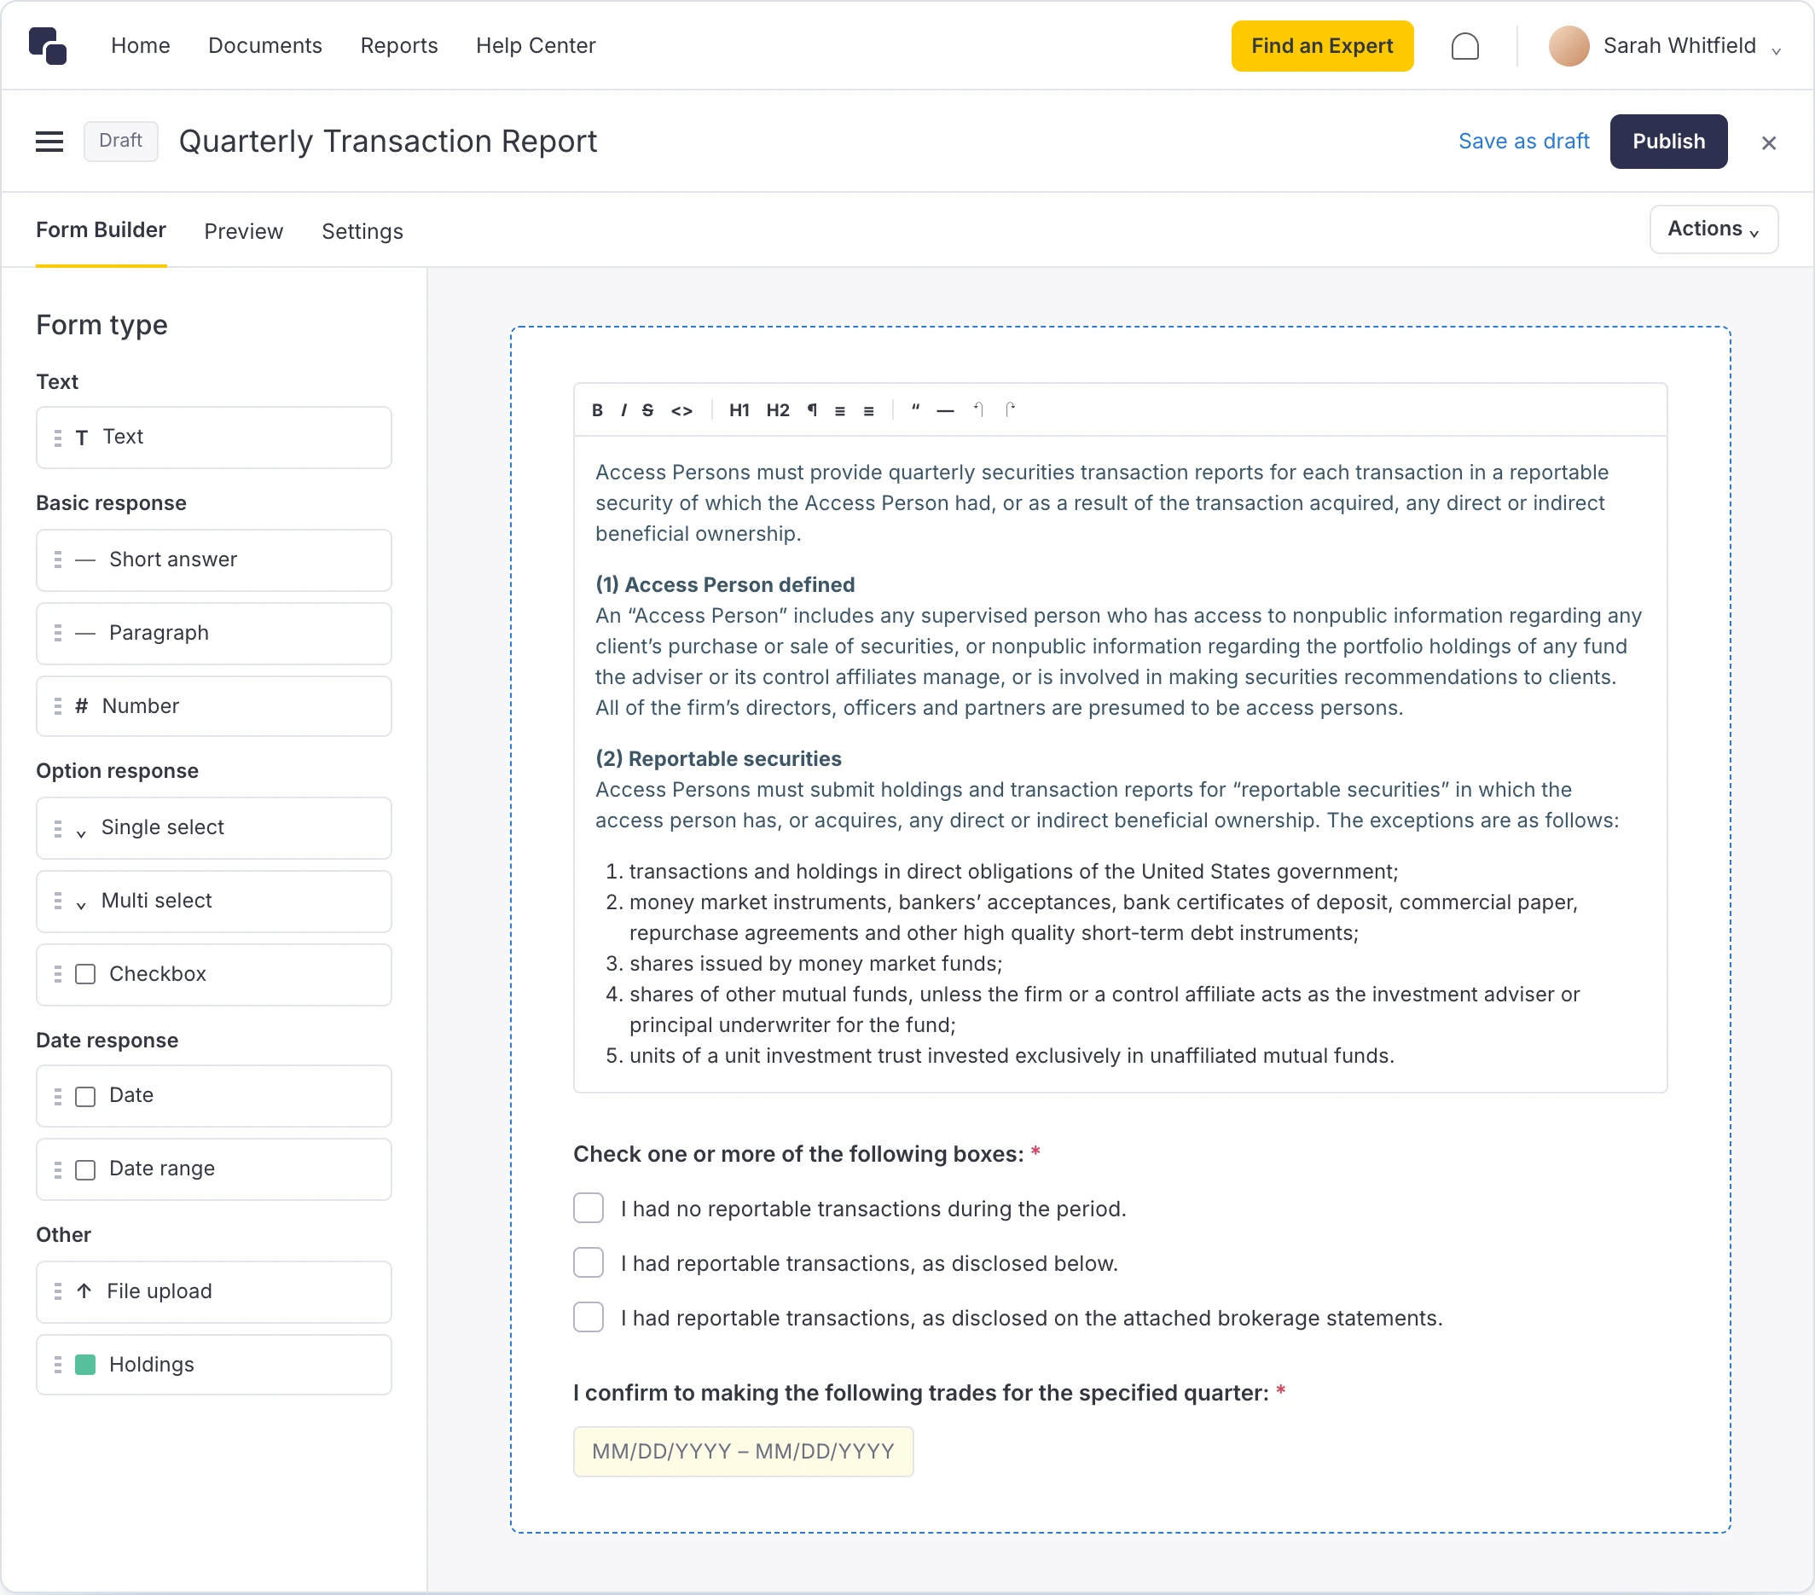
Task: Insert inline code with the <> icon
Action: click(x=682, y=410)
